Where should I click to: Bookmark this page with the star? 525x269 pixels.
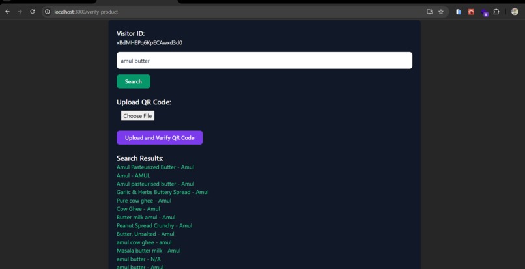(x=440, y=12)
